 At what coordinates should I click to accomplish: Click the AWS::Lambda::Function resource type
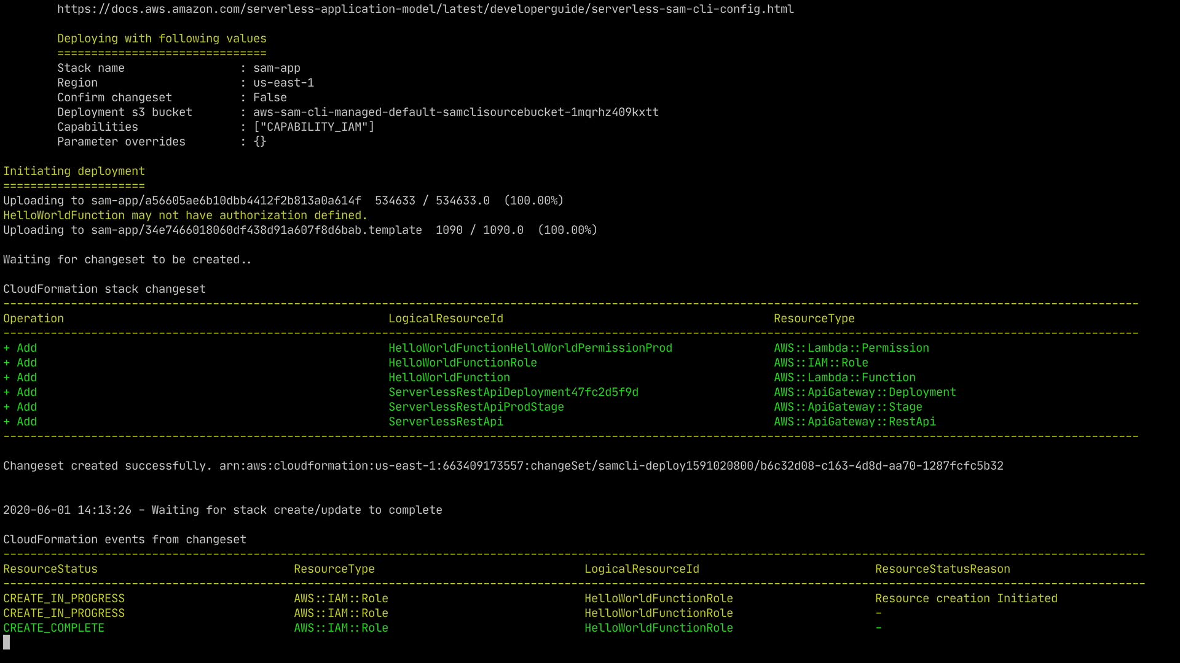(844, 378)
